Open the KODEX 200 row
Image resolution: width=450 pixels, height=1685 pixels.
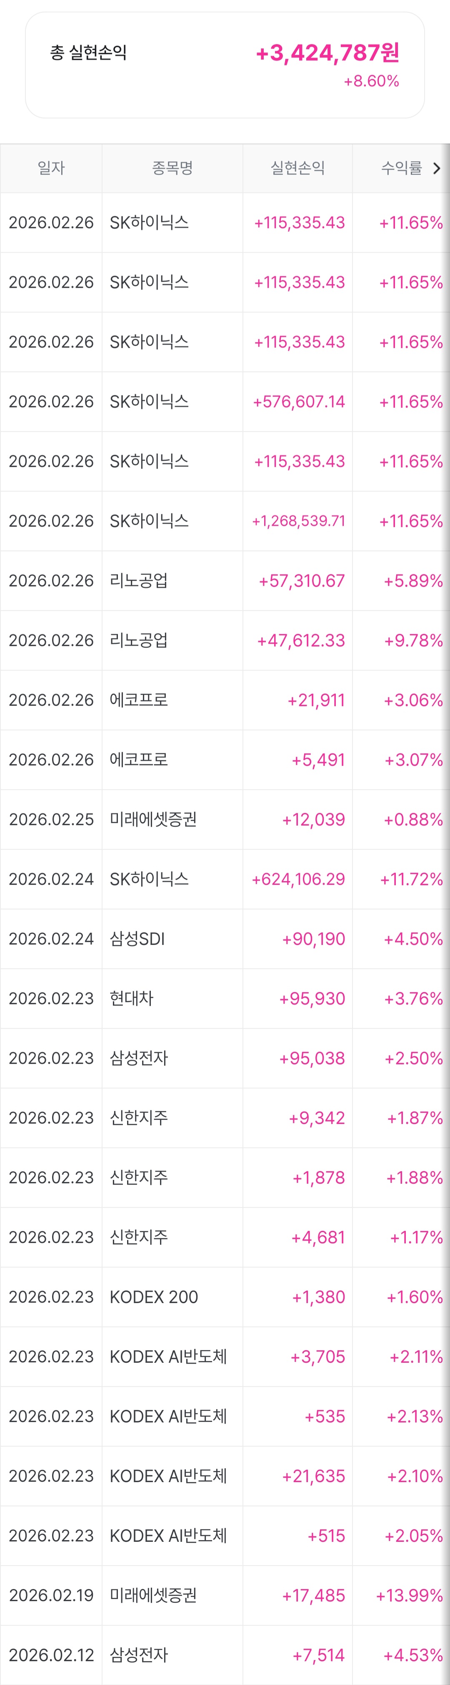click(x=225, y=1297)
